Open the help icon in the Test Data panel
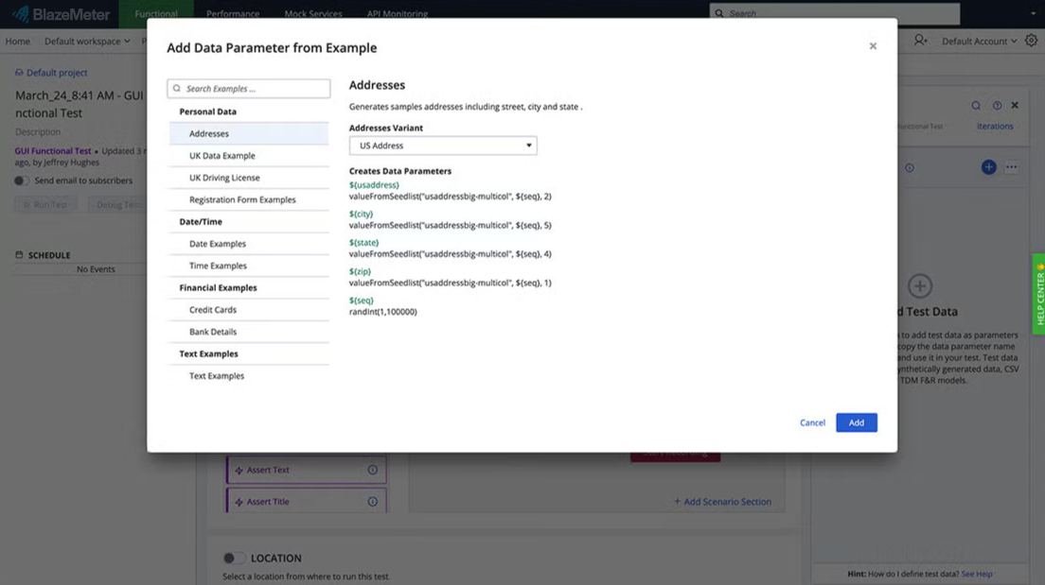The image size is (1045, 585). pos(996,105)
